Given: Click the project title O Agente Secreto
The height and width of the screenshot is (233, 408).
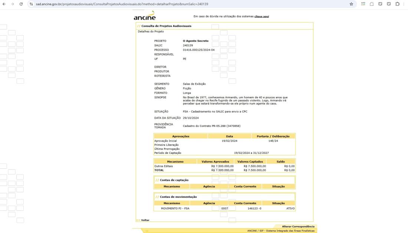Looking at the screenshot, I should [195, 41].
